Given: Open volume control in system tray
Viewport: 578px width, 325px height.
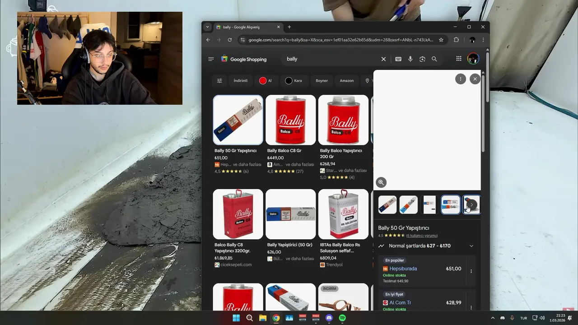Looking at the screenshot, I should point(542,318).
